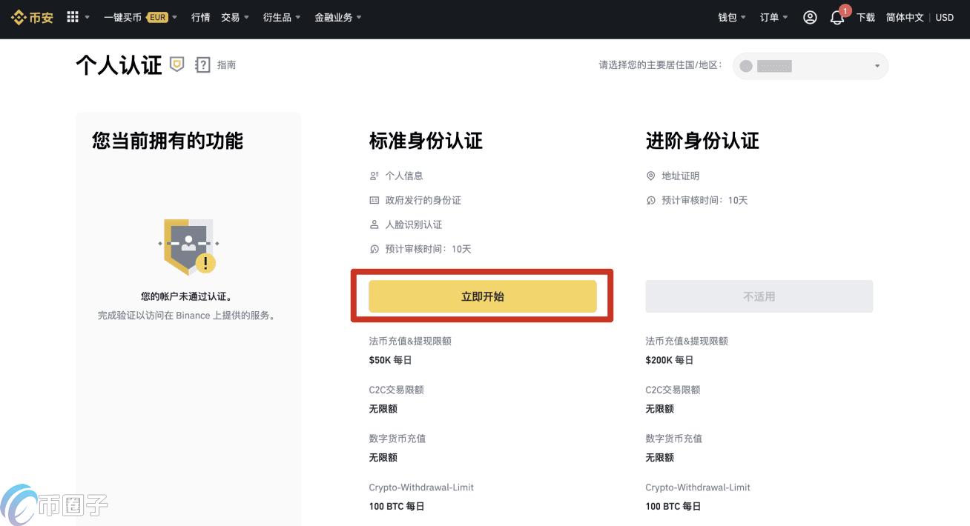Open the notification bell with red badge
This screenshot has width=970, height=526.
[837, 18]
